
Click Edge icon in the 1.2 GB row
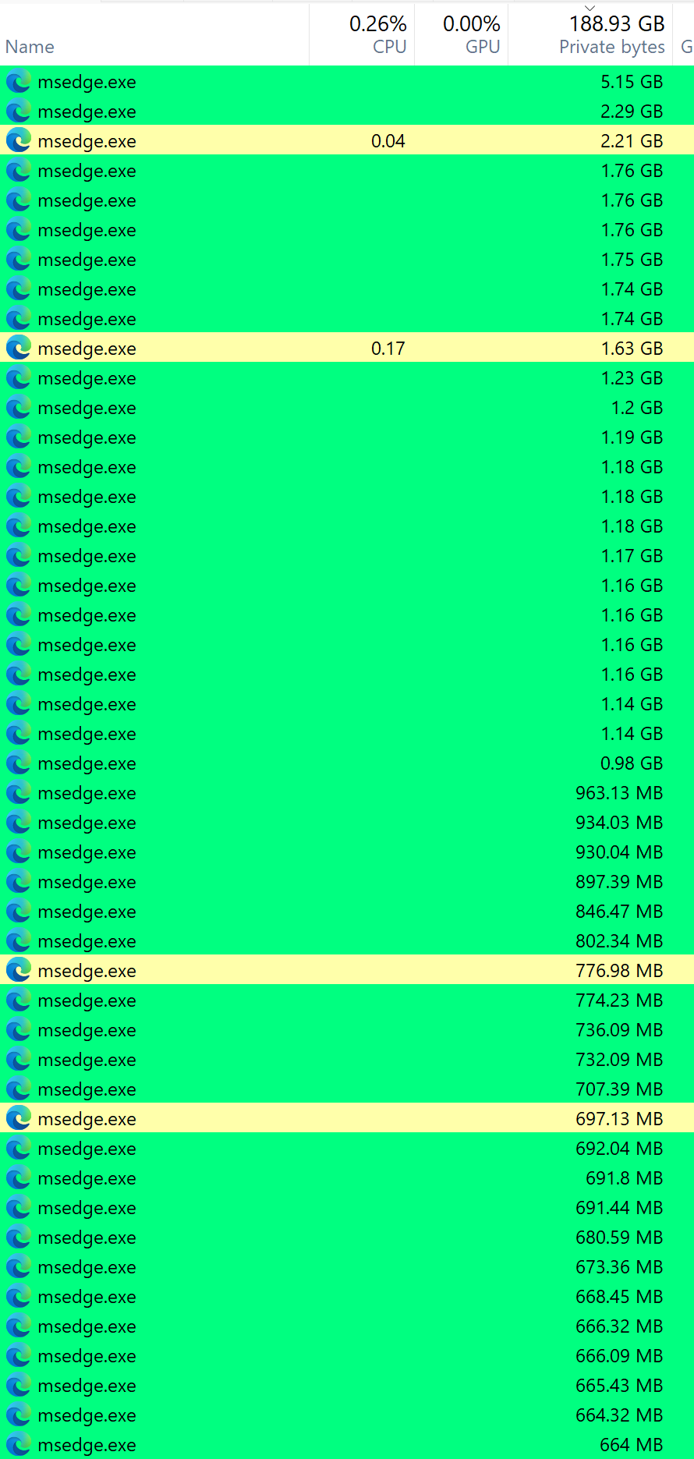19,408
